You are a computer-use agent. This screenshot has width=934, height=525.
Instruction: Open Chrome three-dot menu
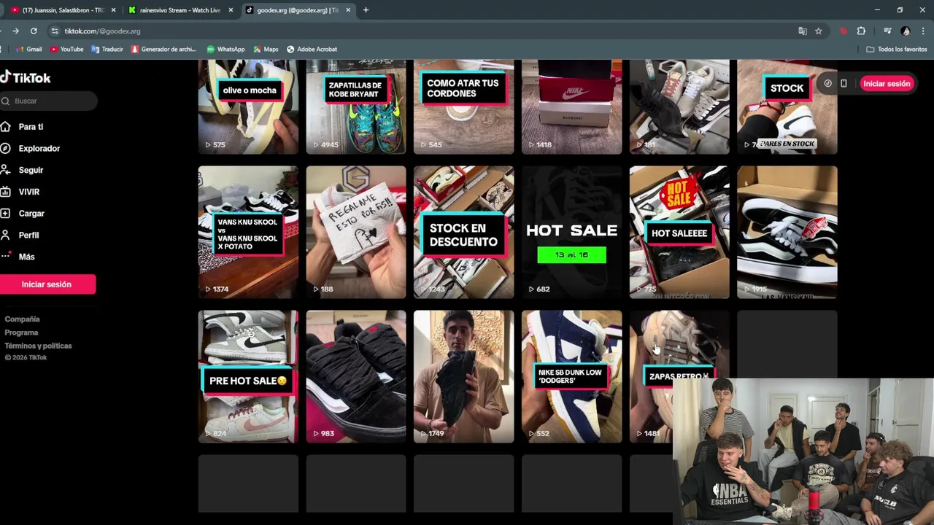click(923, 31)
